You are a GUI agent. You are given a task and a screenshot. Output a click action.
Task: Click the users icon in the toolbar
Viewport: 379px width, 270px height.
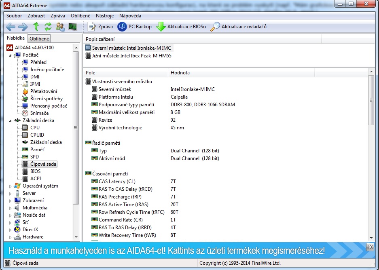tap(60, 27)
